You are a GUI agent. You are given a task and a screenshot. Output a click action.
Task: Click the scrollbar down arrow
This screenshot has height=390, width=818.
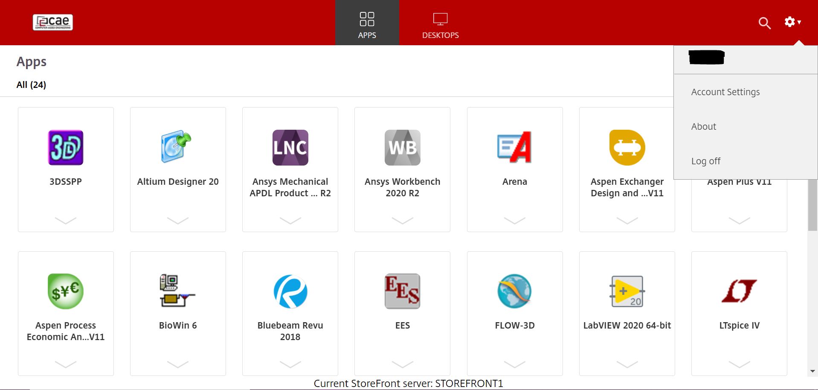(812, 371)
